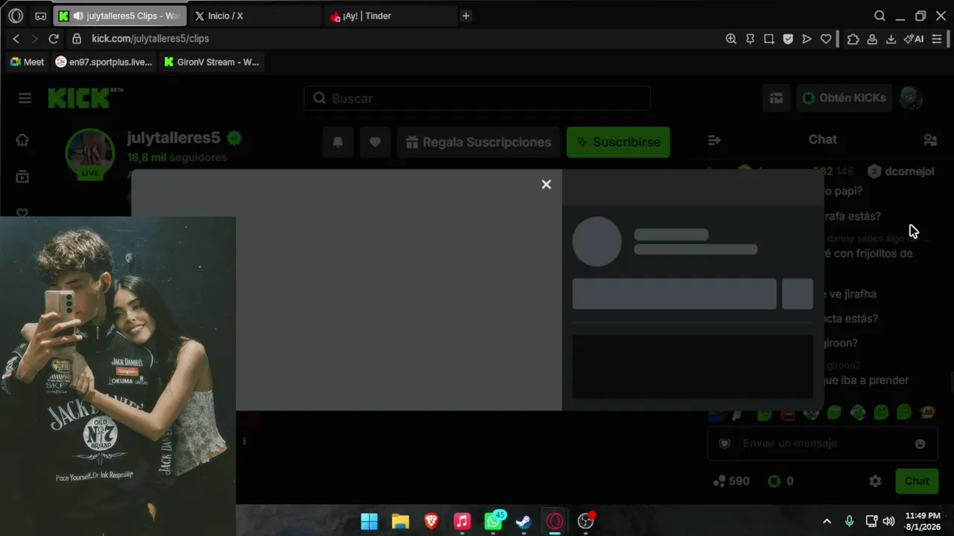Follow the channel with the heart button
The width and height of the screenshot is (954, 536).
tap(375, 142)
